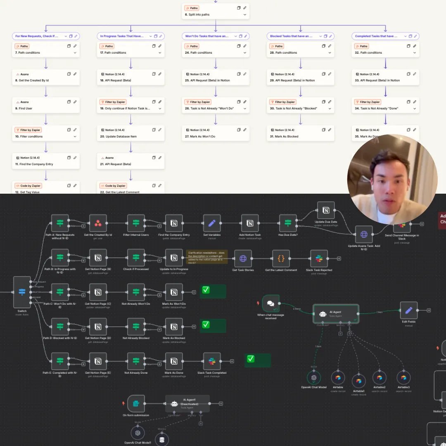Select the For New Requests, Check If path
Screen dimensions: 446x446
tap(36, 36)
